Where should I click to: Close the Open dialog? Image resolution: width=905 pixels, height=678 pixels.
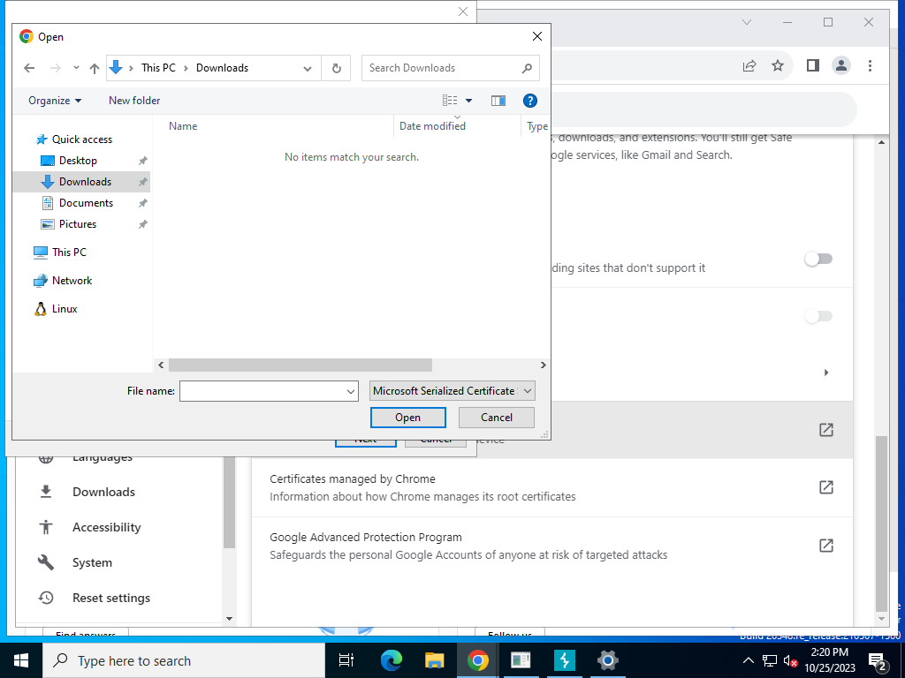point(536,36)
